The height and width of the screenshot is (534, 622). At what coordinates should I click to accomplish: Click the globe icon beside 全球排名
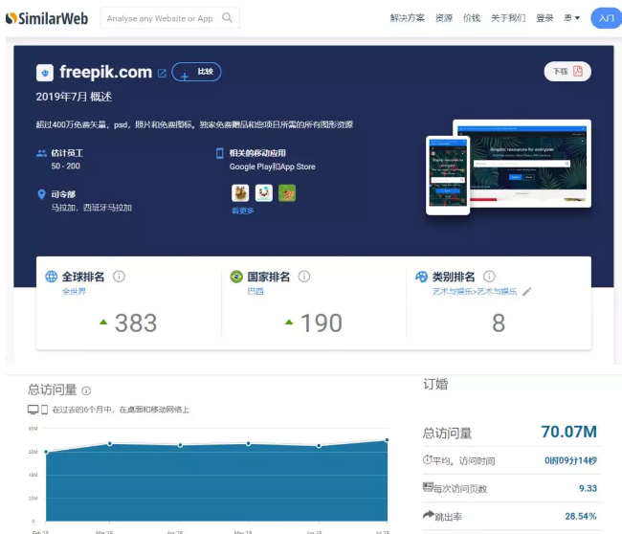pyautogui.click(x=51, y=277)
